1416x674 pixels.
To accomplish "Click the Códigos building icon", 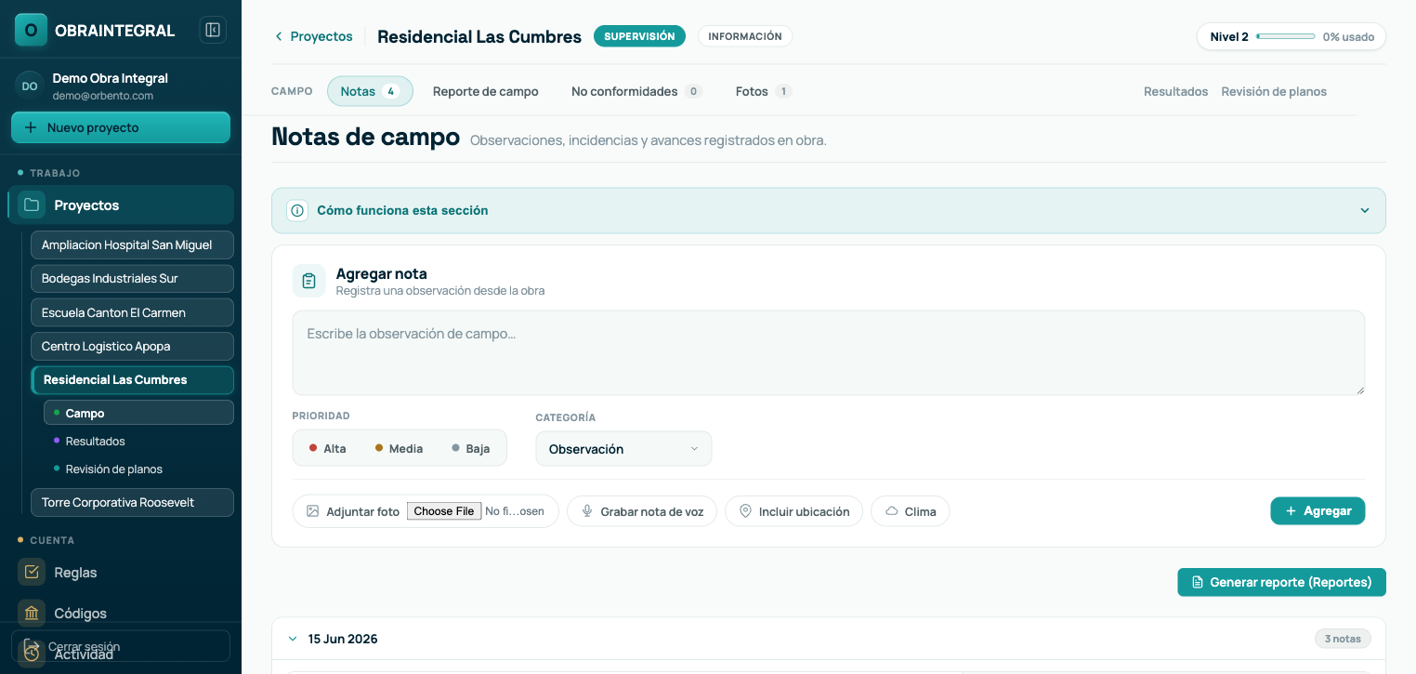I will pyautogui.click(x=32, y=613).
